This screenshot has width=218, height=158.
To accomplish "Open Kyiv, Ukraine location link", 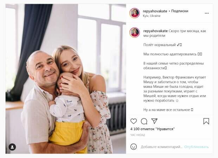I will coord(152,16).
